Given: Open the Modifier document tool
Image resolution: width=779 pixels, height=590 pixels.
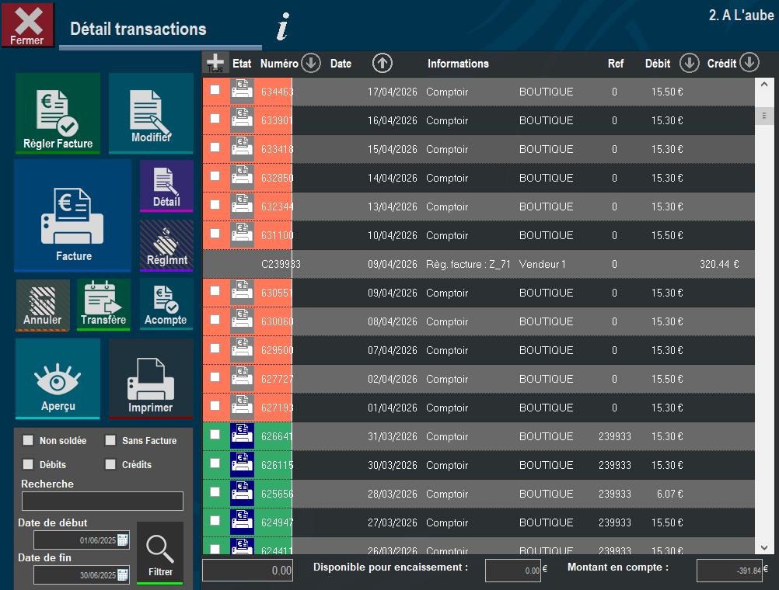Looking at the screenshot, I should pyautogui.click(x=151, y=113).
